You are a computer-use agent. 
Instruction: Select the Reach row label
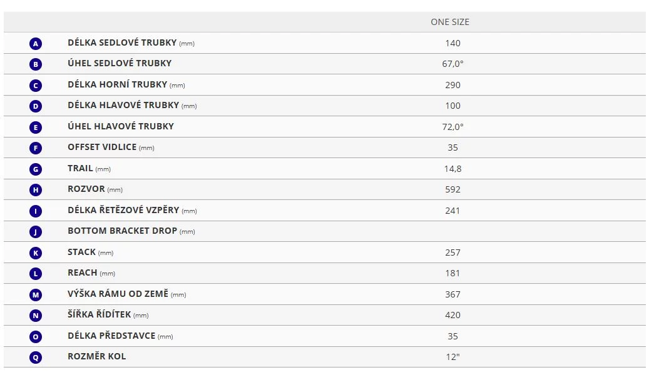[91, 273]
